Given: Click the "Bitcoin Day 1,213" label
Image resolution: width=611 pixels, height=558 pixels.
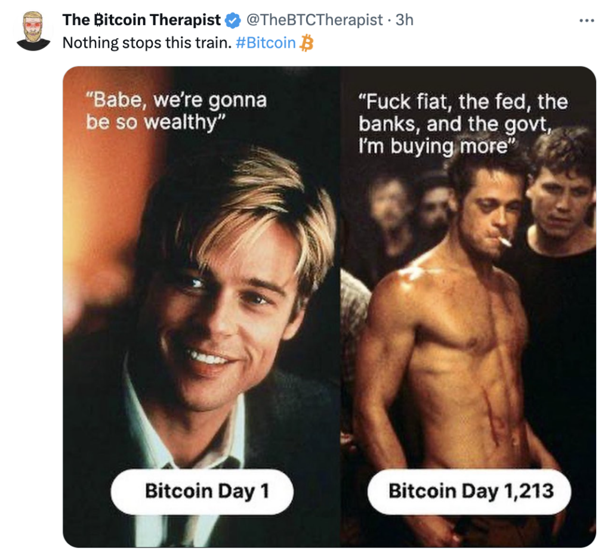Looking at the screenshot, I should click(471, 491).
